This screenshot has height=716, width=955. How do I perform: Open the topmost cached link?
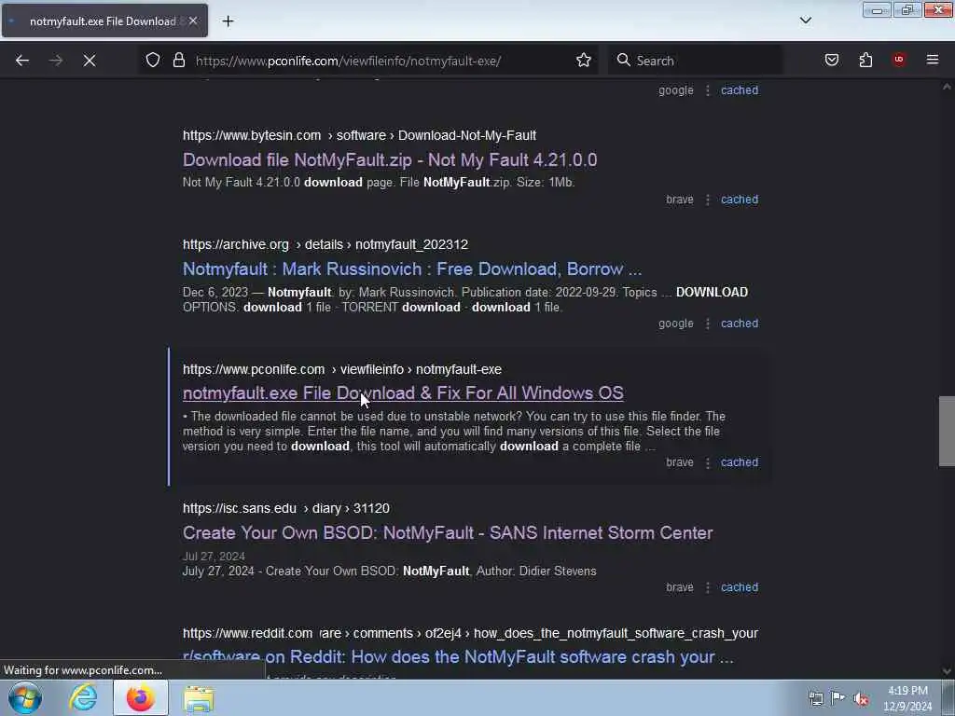click(740, 90)
